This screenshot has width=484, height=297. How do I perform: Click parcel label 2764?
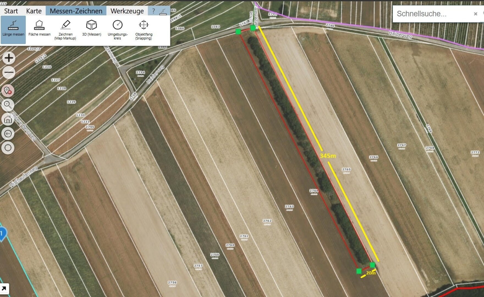click(x=314, y=191)
